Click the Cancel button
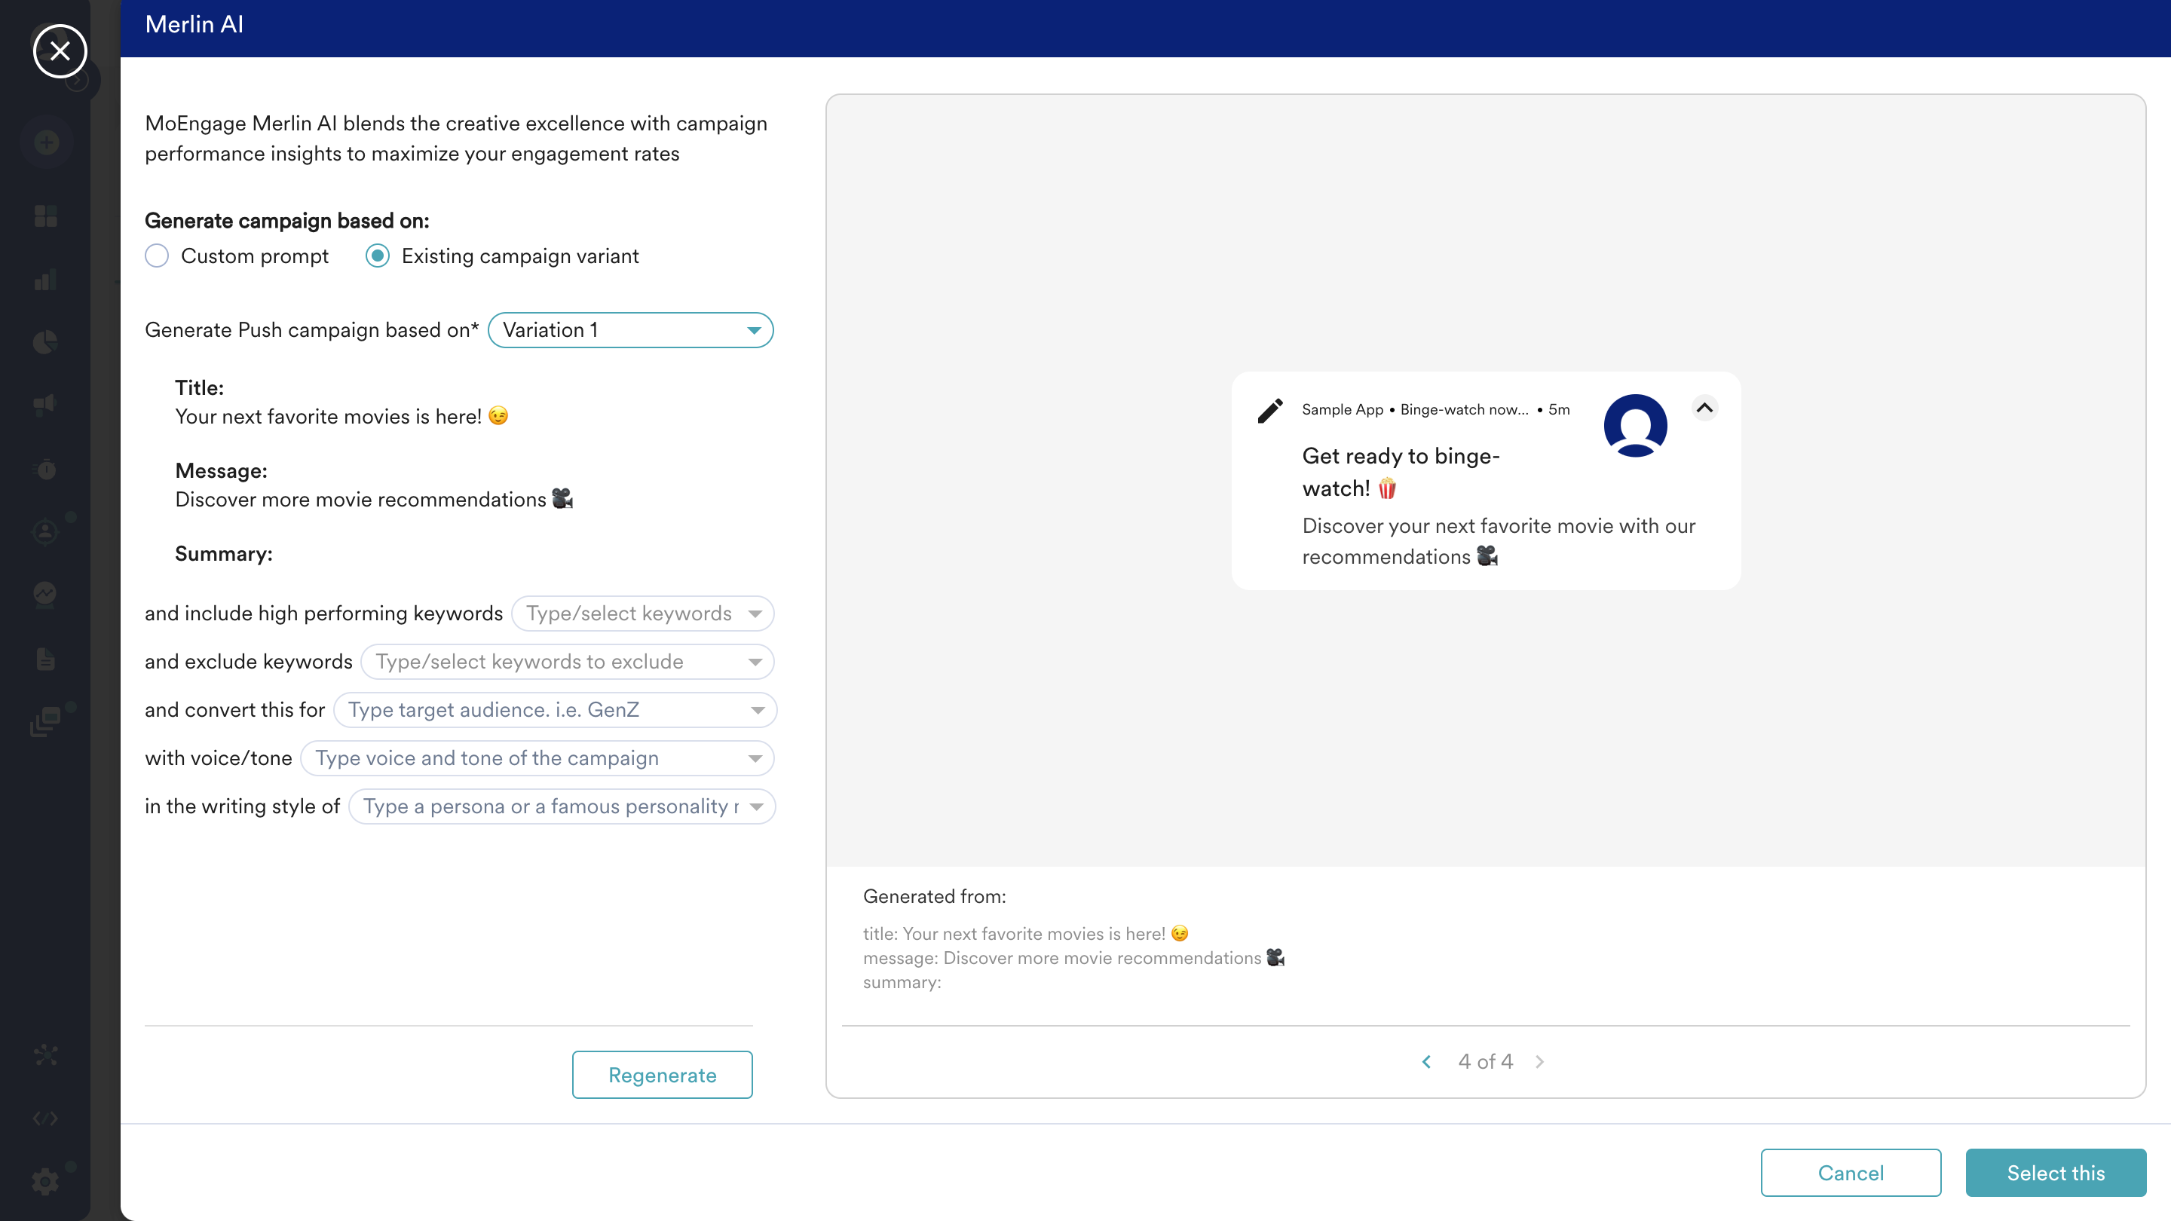Viewport: 2171px width, 1221px height. pos(1851,1172)
